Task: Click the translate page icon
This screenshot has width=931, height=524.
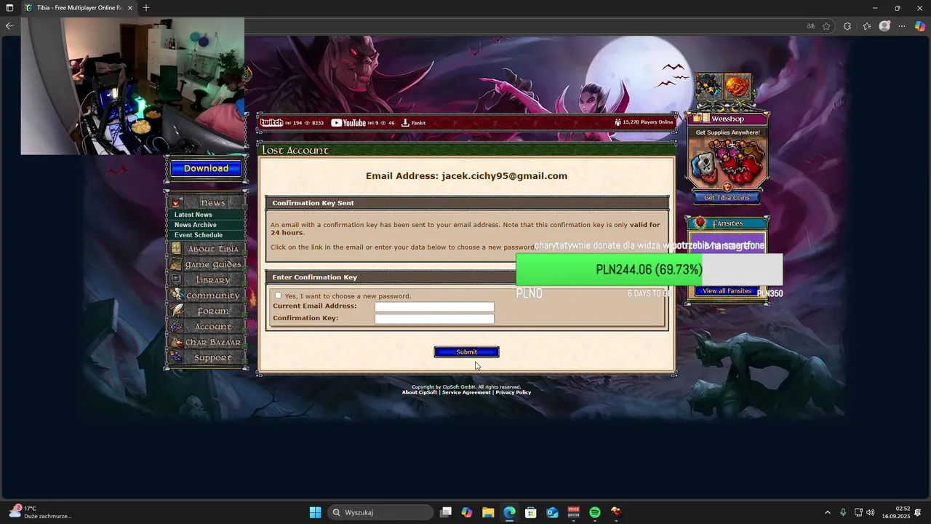Action: (x=811, y=26)
